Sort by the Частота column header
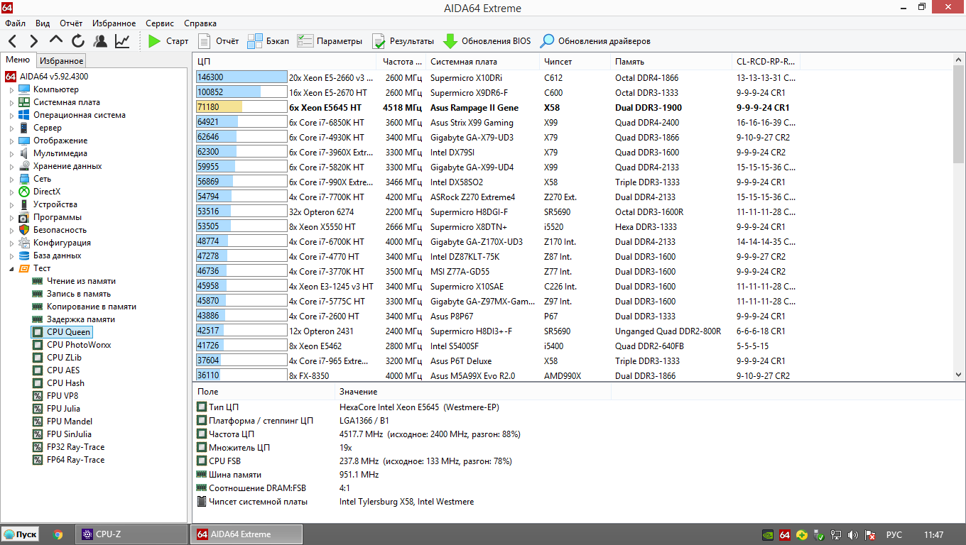This screenshot has height=545, width=966. (x=401, y=62)
